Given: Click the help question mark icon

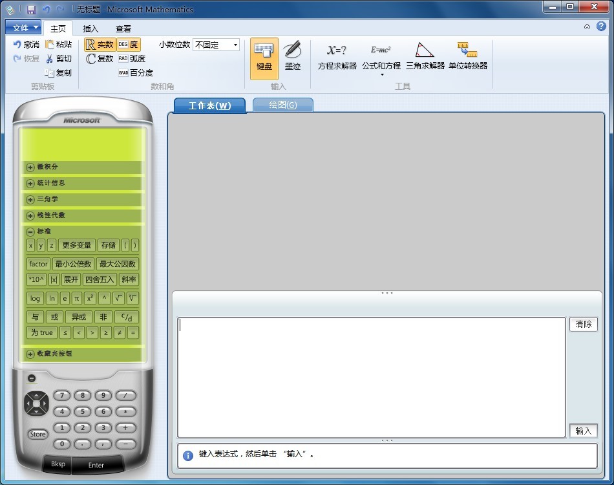Looking at the screenshot, I should (601, 27).
